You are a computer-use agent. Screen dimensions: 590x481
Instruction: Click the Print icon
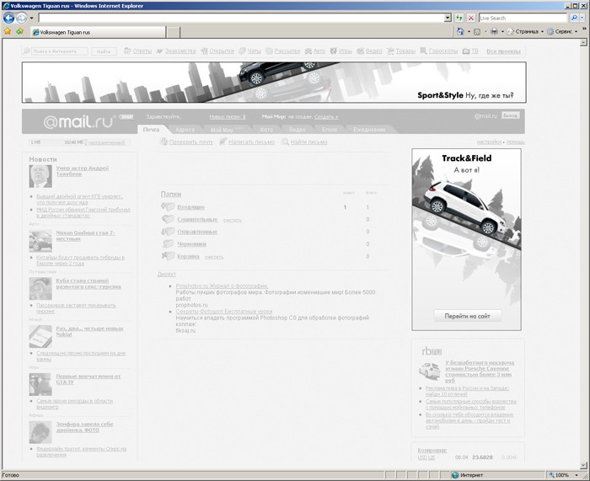pos(494,32)
